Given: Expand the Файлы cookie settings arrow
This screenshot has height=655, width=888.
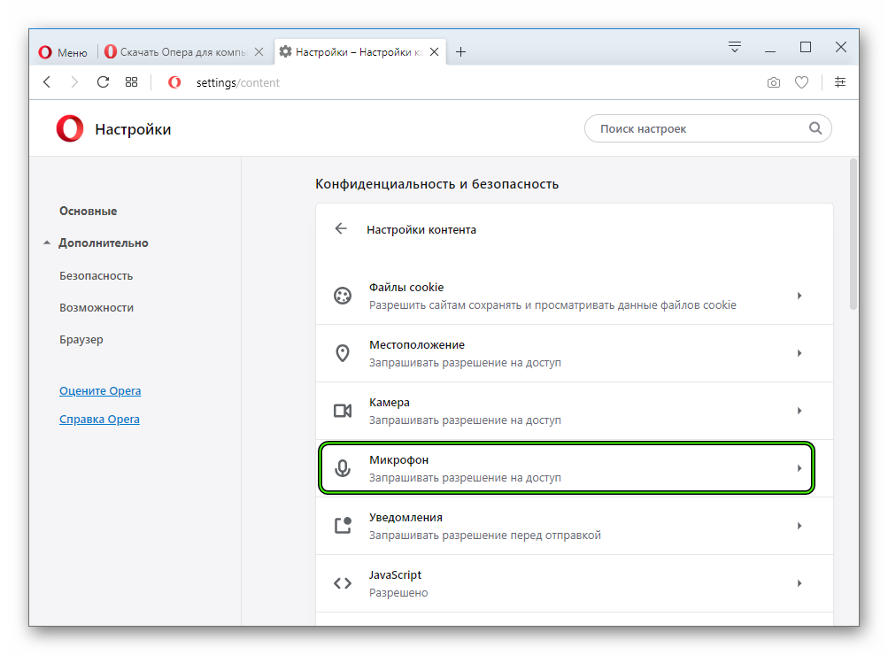Looking at the screenshot, I should coord(799,296).
